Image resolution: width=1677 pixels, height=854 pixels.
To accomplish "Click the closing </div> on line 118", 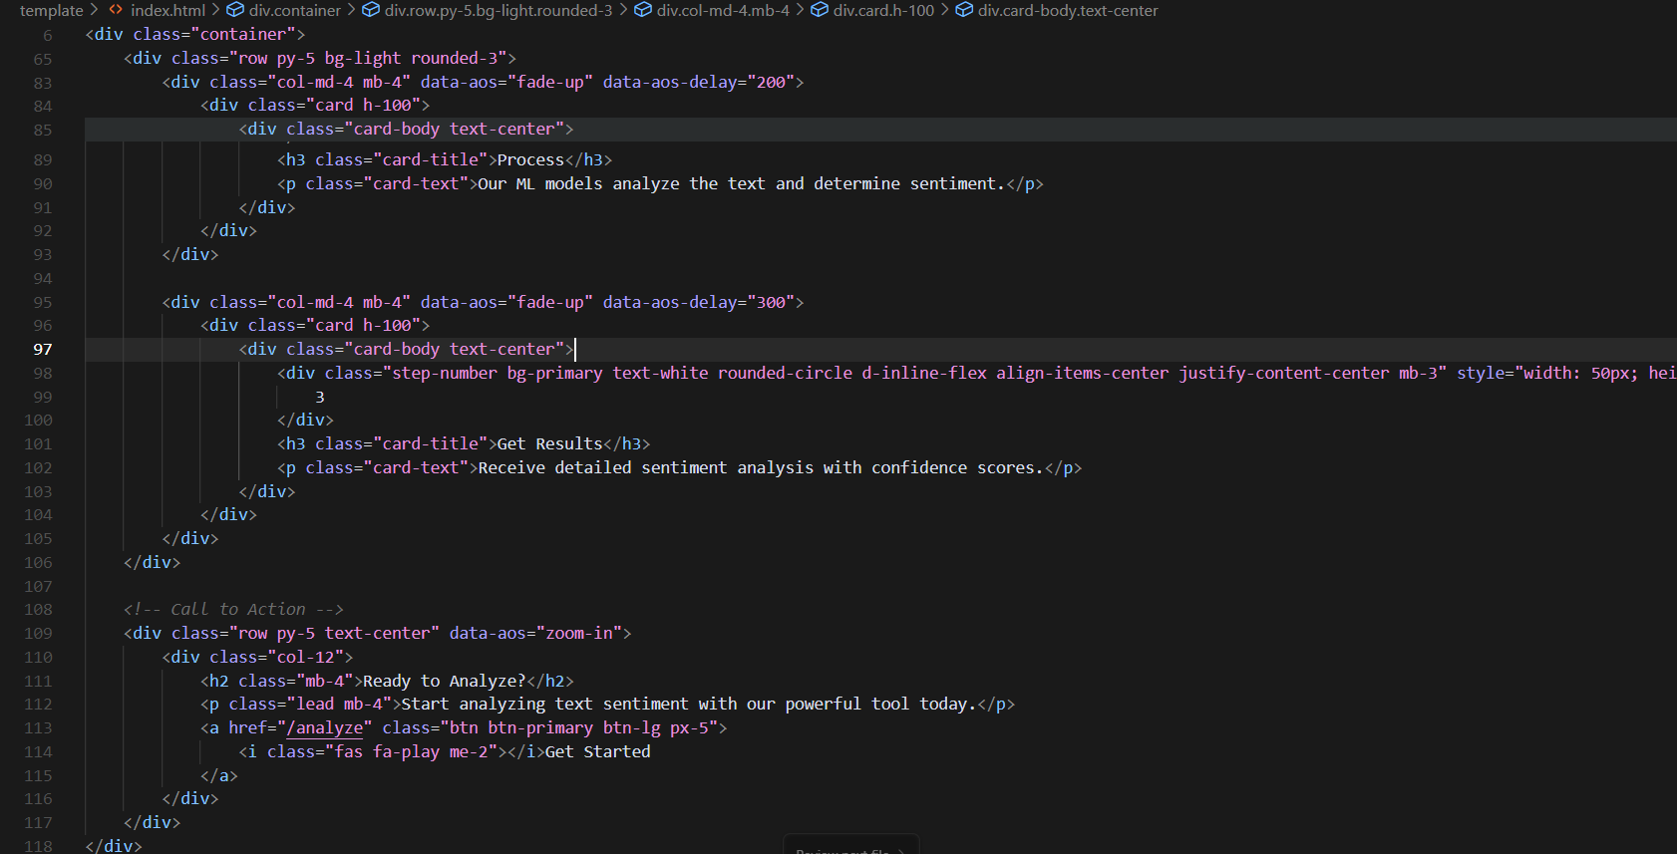I will click(114, 846).
